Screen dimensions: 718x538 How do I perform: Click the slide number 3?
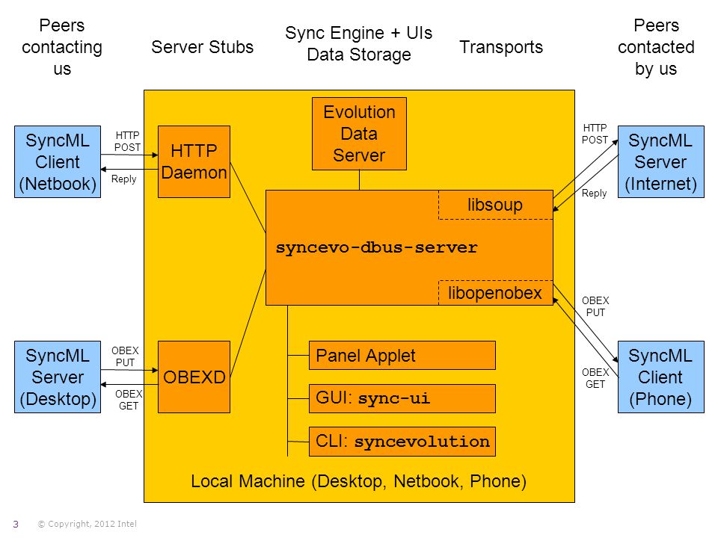(16, 525)
